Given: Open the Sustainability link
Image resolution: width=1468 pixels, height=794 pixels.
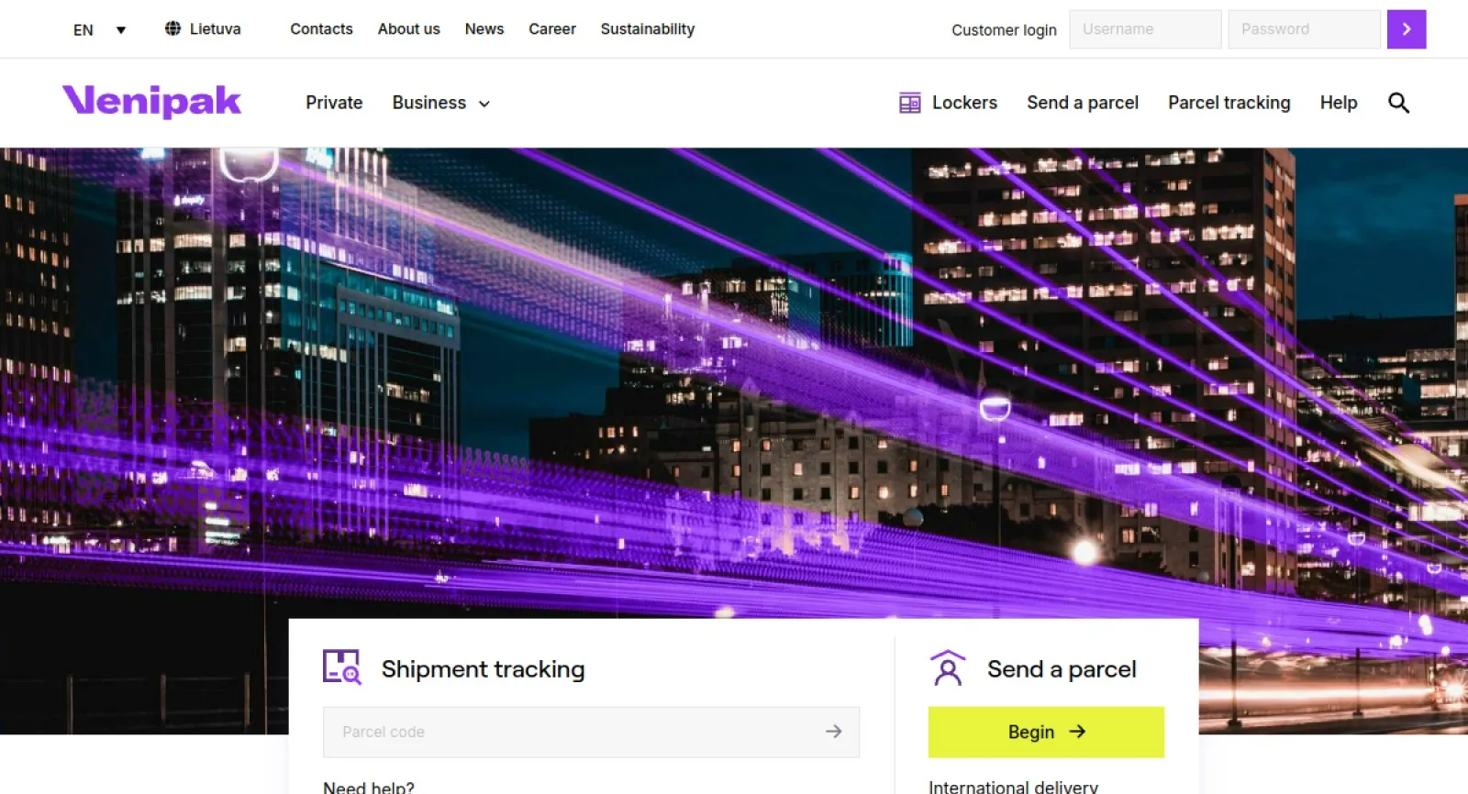Looking at the screenshot, I should pyautogui.click(x=647, y=29).
